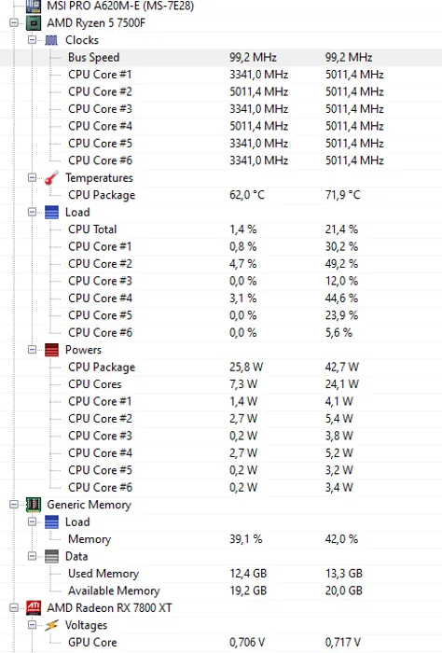Collapse the Clocks section
This screenshot has height=653, width=442.
32,40
